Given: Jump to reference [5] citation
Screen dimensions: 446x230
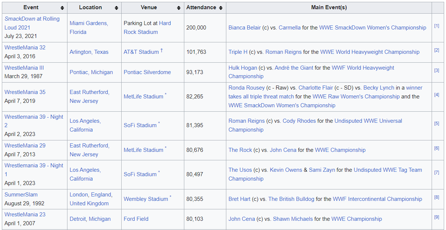Looking at the screenshot, I should (x=437, y=123).
